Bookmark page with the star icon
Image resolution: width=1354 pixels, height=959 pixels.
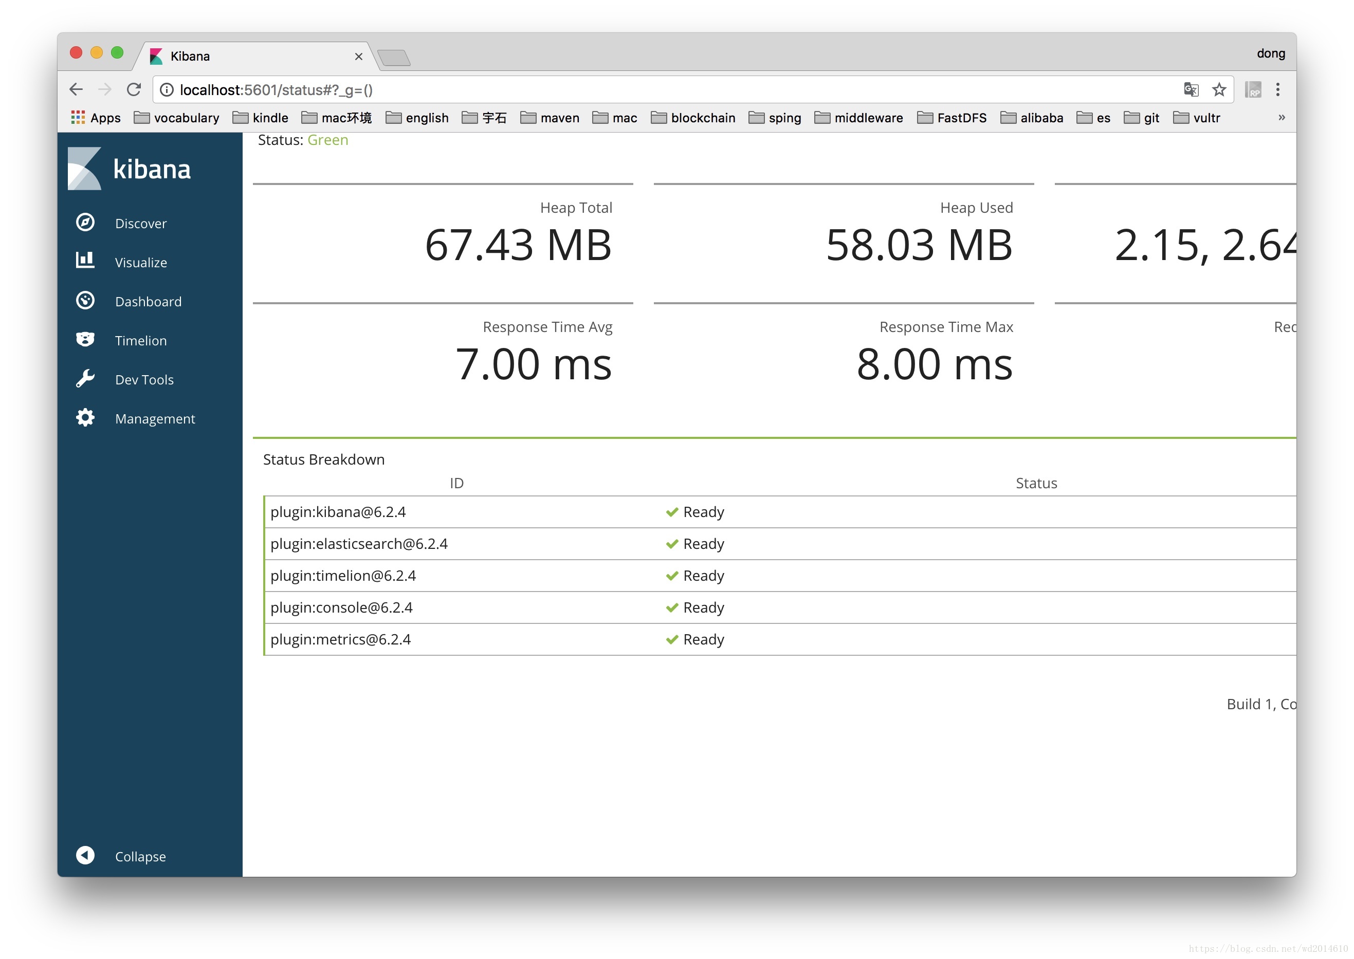coord(1219,90)
